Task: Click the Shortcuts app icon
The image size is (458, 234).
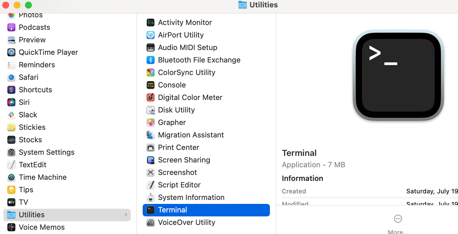Action: (x=11, y=90)
